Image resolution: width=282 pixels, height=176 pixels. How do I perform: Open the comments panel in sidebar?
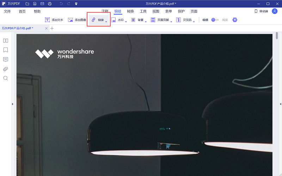coord(6,59)
